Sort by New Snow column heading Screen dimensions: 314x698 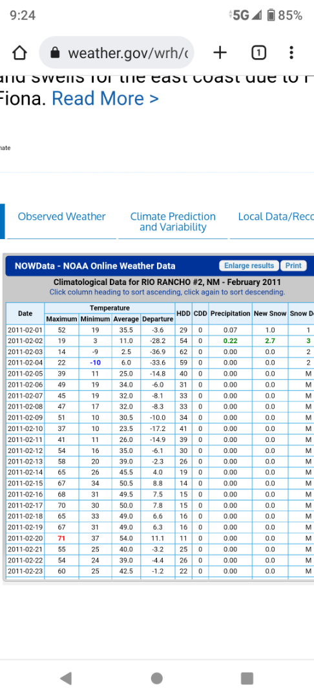pos(270,313)
